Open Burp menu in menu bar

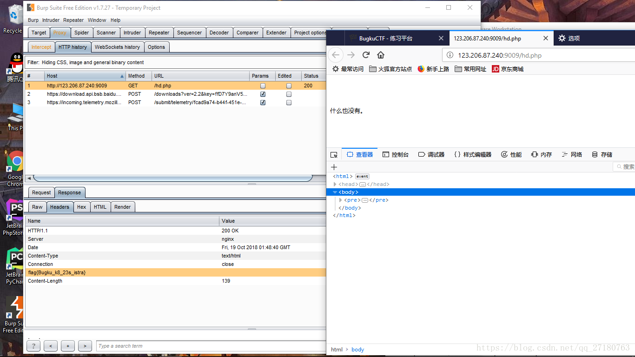tap(33, 20)
